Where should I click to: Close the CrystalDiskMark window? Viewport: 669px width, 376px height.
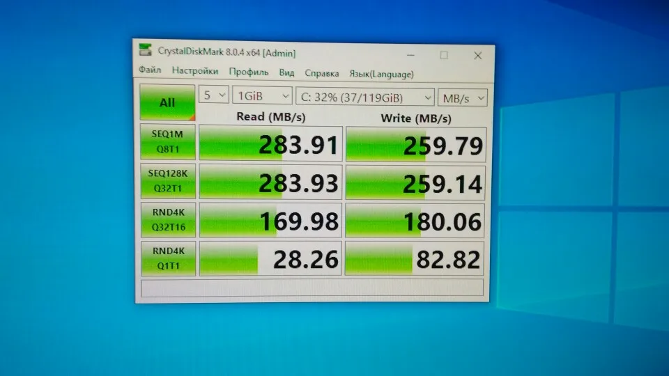(x=478, y=56)
